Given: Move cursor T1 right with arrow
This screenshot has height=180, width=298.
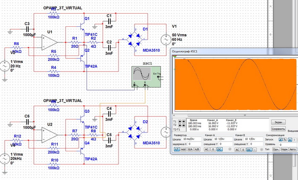Looking at the screenshot, I should (184, 121).
